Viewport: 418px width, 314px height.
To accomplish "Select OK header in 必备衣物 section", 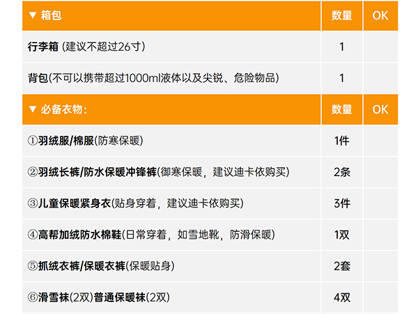I will tap(380, 109).
